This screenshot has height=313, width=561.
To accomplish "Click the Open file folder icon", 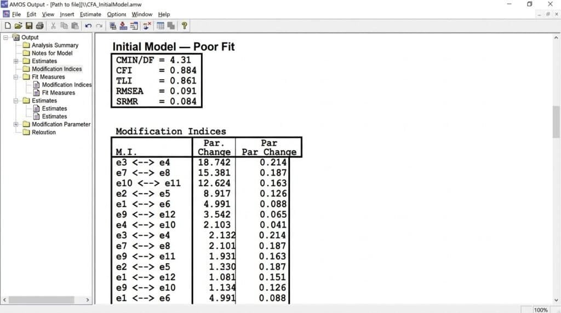I will [18, 26].
